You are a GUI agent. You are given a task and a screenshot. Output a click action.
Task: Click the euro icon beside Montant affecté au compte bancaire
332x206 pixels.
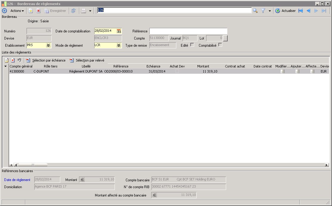(155, 195)
